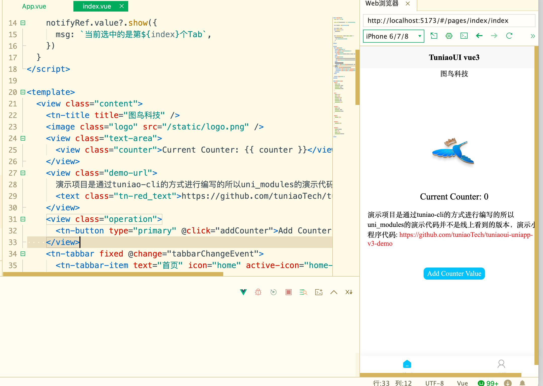Select the Web浏览器 panel tab
Image resolution: width=543 pixels, height=386 pixels.
(x=382, y=4)
